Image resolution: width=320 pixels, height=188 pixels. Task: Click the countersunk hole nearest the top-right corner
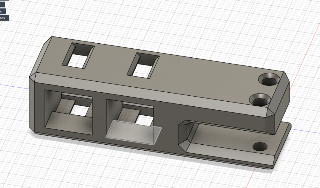point(270,80)
